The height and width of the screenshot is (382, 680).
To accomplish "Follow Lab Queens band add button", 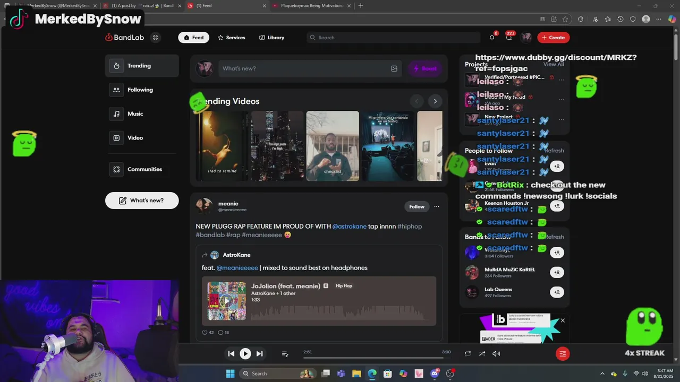I will pyautogui.click(x=557, y=292).
